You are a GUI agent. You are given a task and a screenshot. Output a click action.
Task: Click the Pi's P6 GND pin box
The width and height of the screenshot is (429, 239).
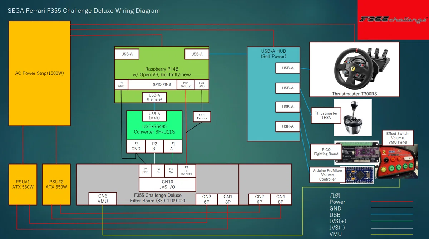(121, 85)
